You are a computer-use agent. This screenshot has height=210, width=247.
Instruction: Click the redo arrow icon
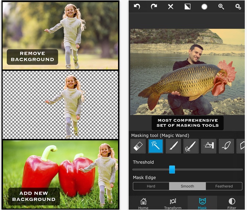(154, 7)
